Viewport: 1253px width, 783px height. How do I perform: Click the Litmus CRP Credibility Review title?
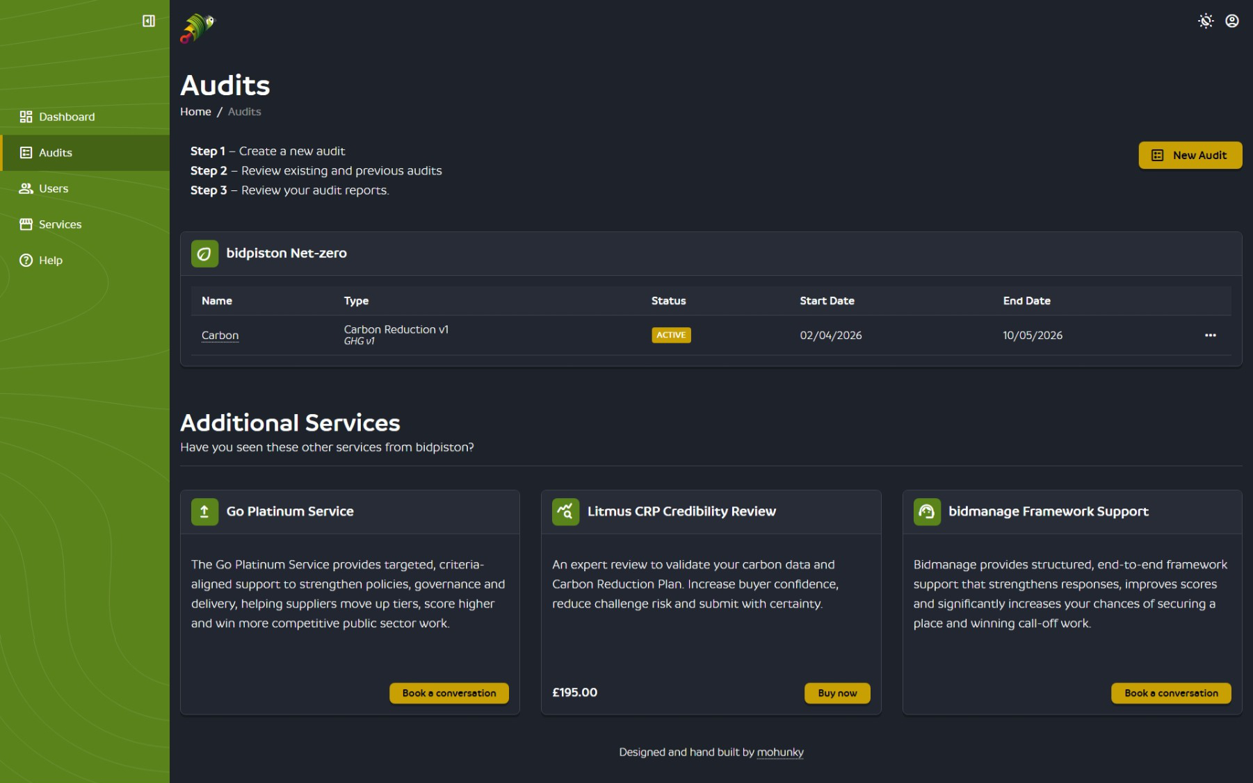pos(681,512)
